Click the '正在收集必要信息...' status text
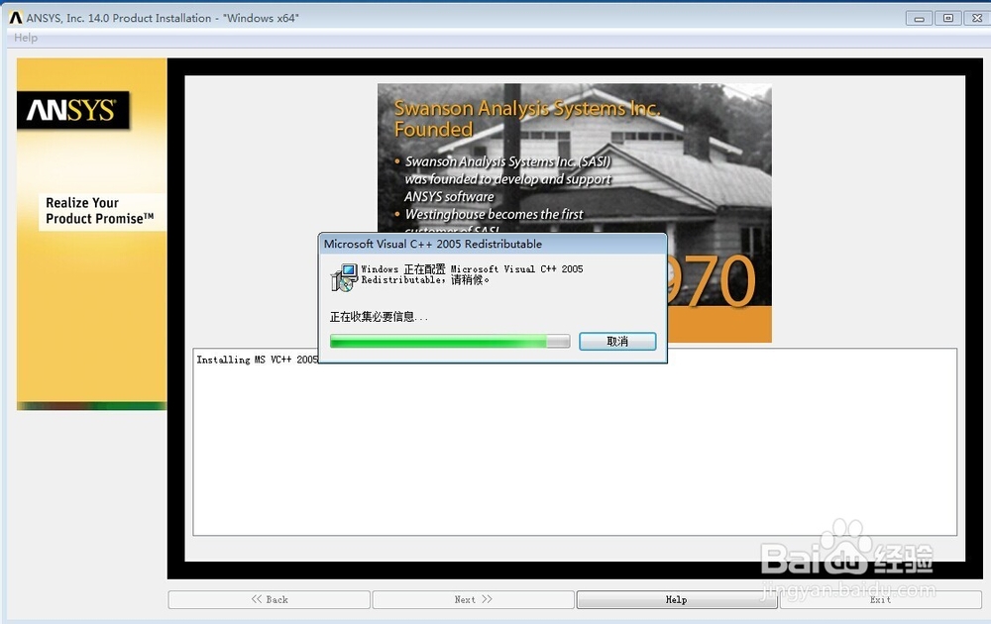Screen dimensions: 991x624 click(379, 317)
